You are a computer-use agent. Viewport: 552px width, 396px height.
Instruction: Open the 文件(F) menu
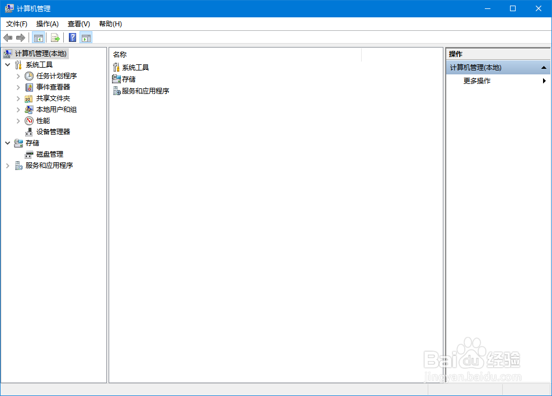pyautogui.click(x=17, y=24)
